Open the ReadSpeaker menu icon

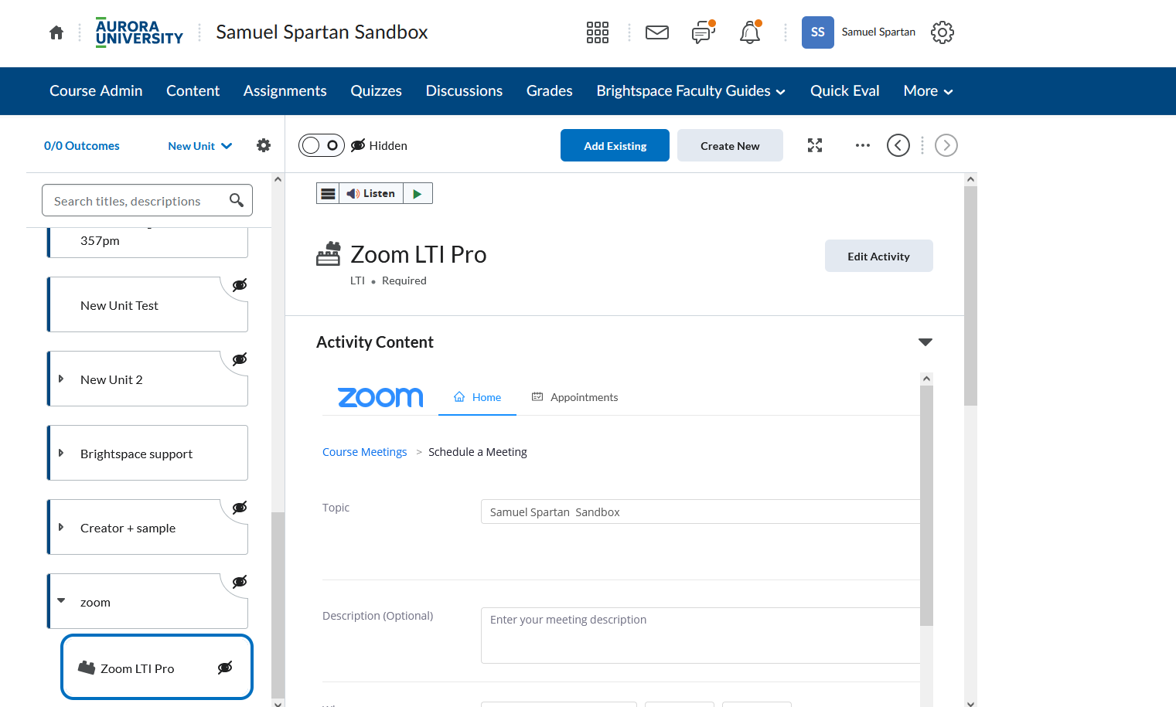coord(328,193)
